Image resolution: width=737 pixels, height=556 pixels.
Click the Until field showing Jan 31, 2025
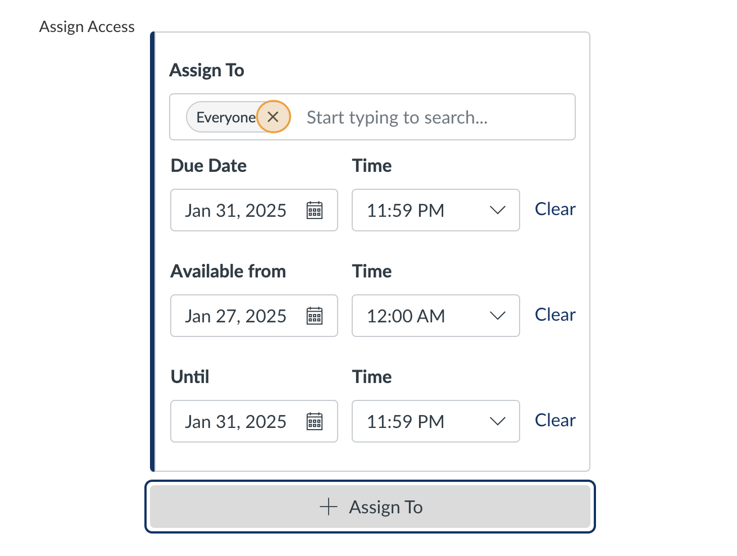pyautogui.click(x=236, y=421)
